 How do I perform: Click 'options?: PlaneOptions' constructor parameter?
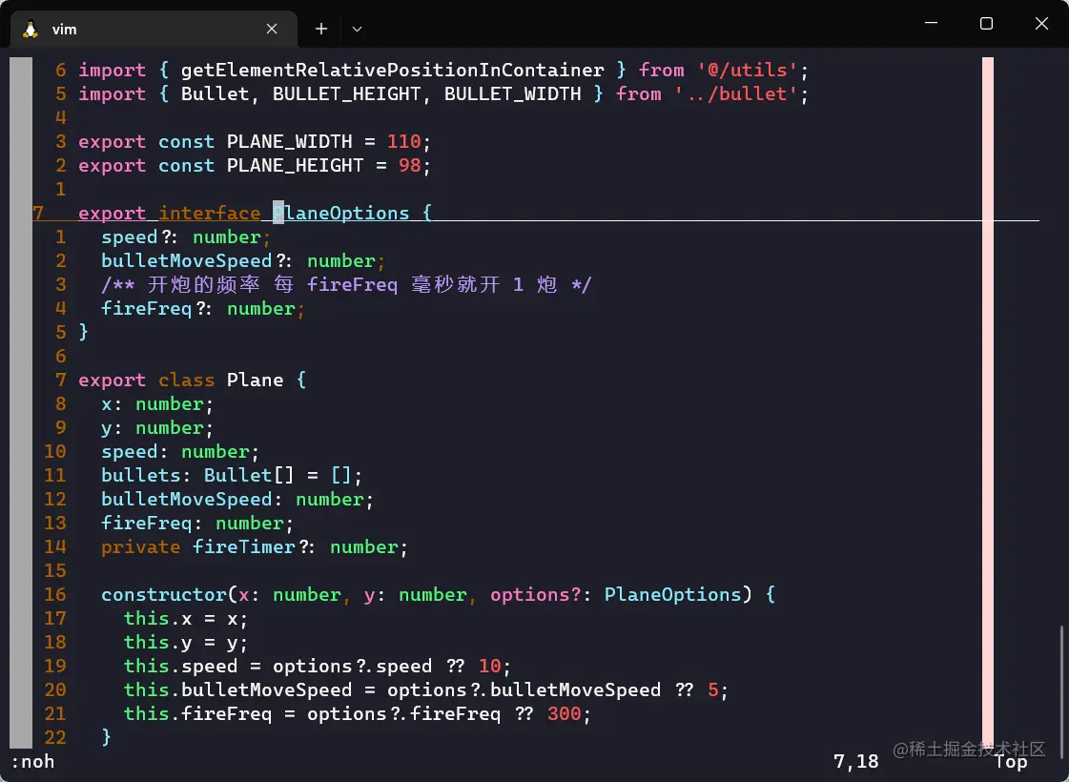[x=615, y=594]
